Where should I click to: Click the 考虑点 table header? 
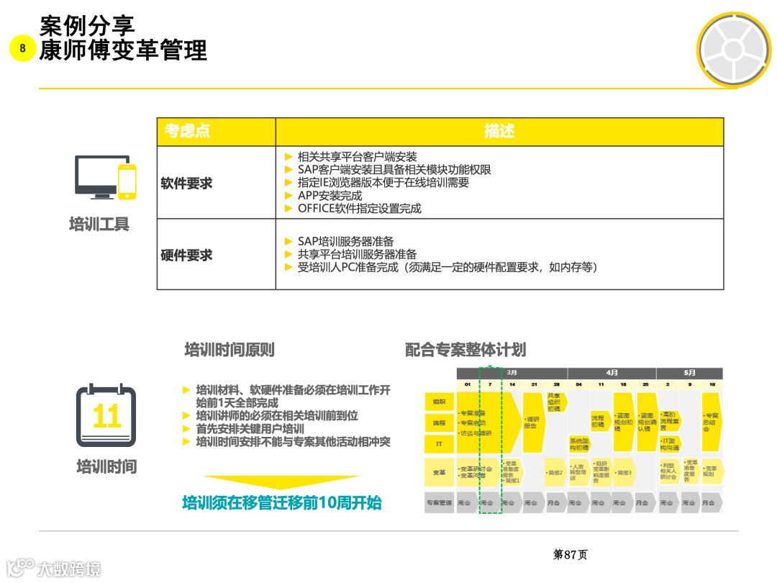pos(216,132)
